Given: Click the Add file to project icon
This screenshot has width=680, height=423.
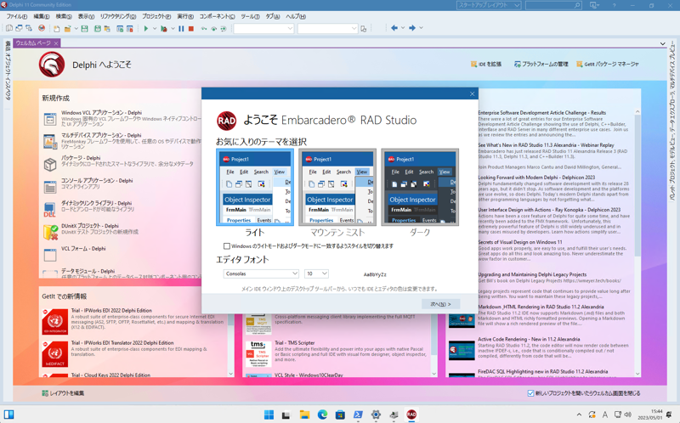Looking at the screenshot, I should click(120, 29).
